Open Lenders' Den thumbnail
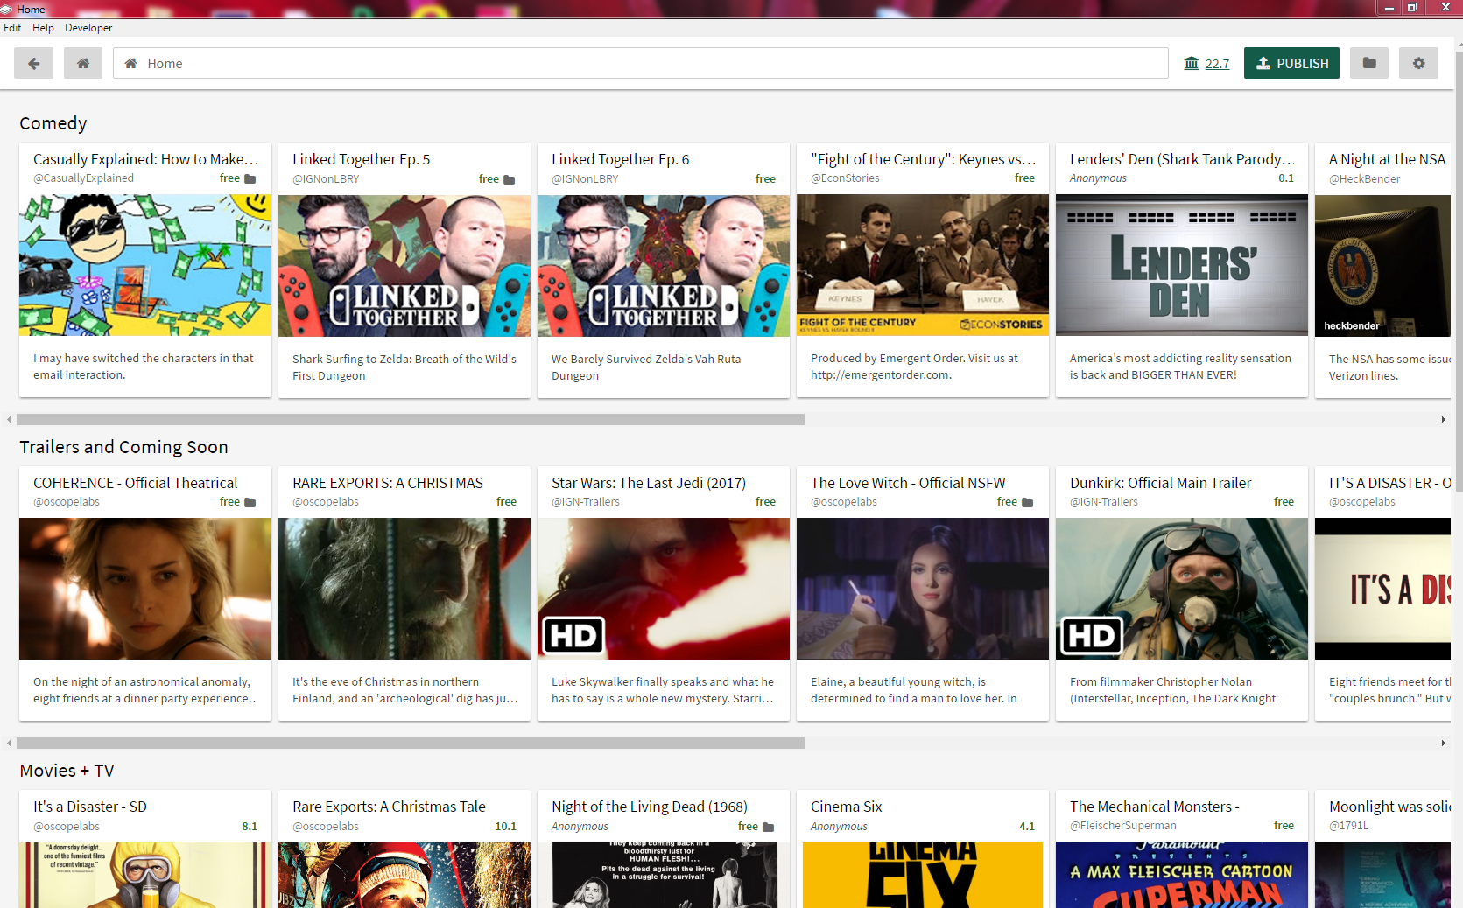 tap(1182, 265)
